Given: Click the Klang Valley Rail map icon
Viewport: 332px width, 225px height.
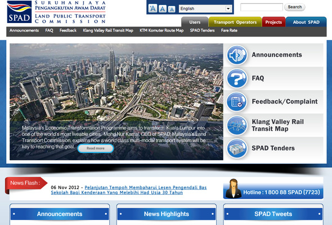Looking at the screenshot, I should click(x=237, y=125).
